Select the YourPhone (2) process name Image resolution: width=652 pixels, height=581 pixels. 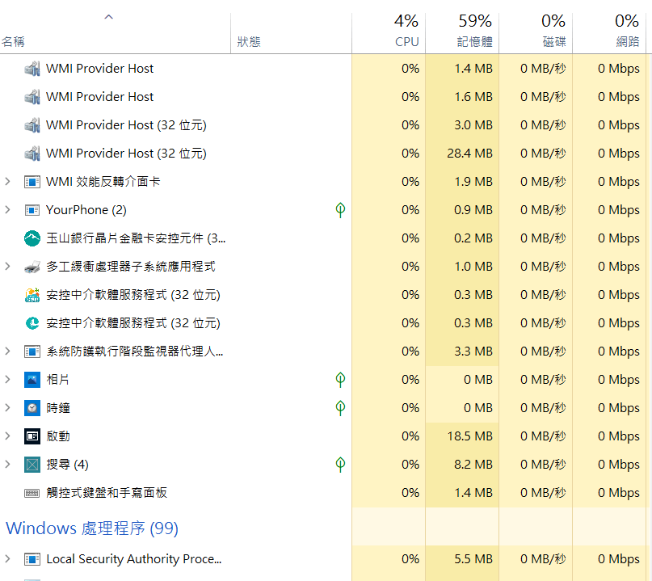point(86,210)
